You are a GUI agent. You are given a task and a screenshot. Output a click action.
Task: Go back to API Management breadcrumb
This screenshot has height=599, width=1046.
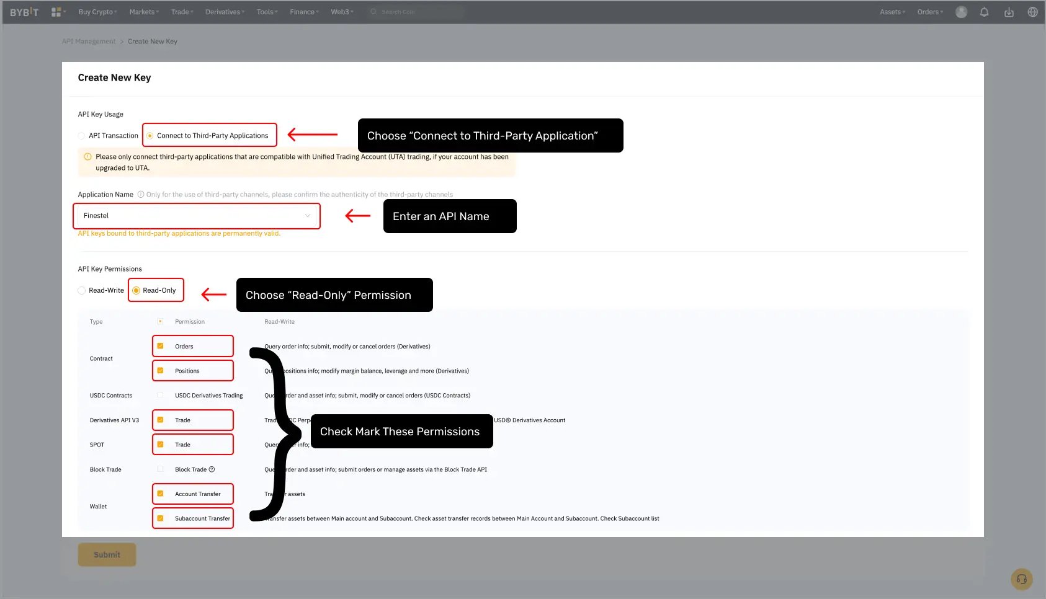click(89, 42)
